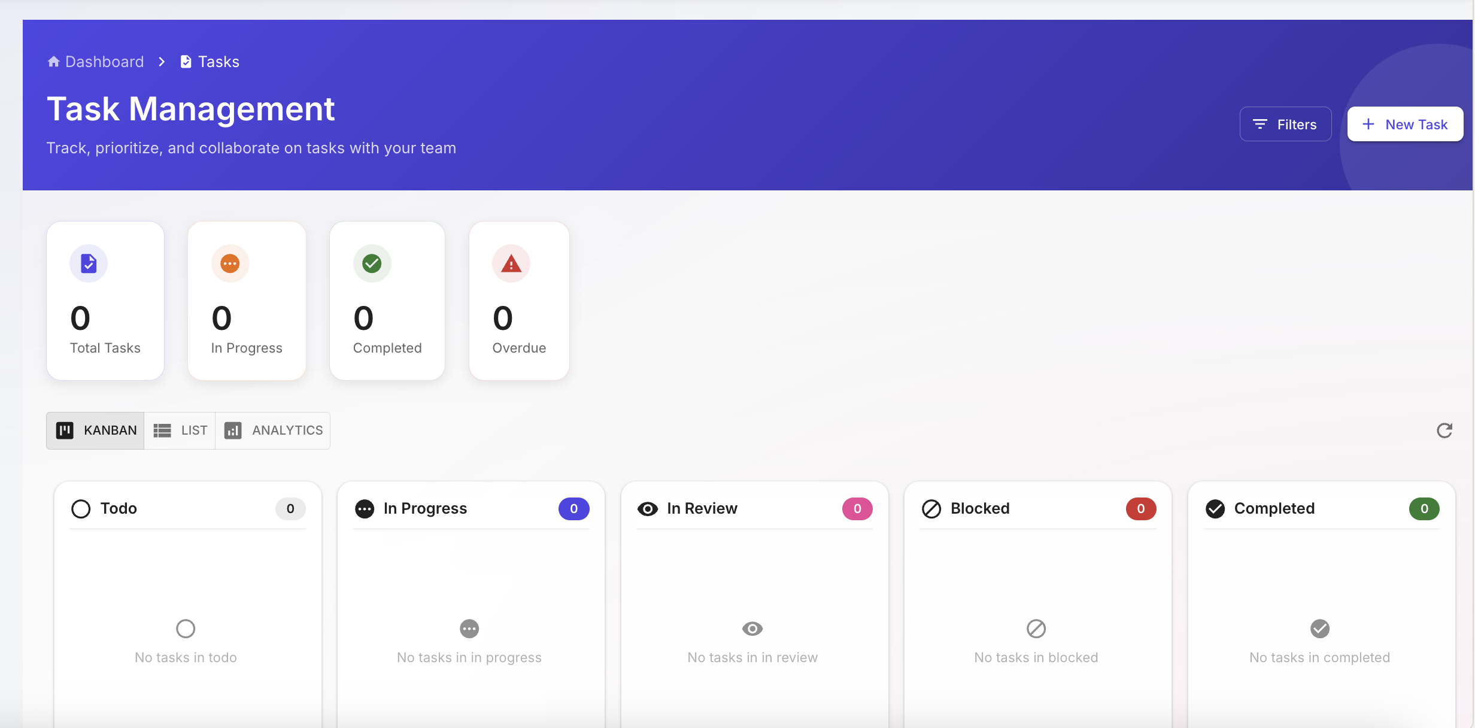Click the Analytics bar chart icon

[233, 430]
